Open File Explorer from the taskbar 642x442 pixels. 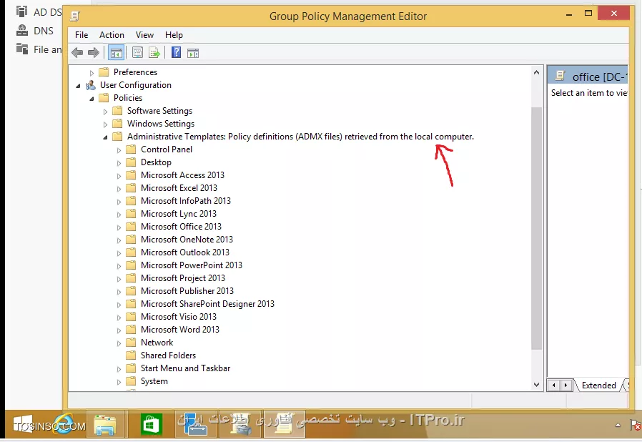point(105,425)
